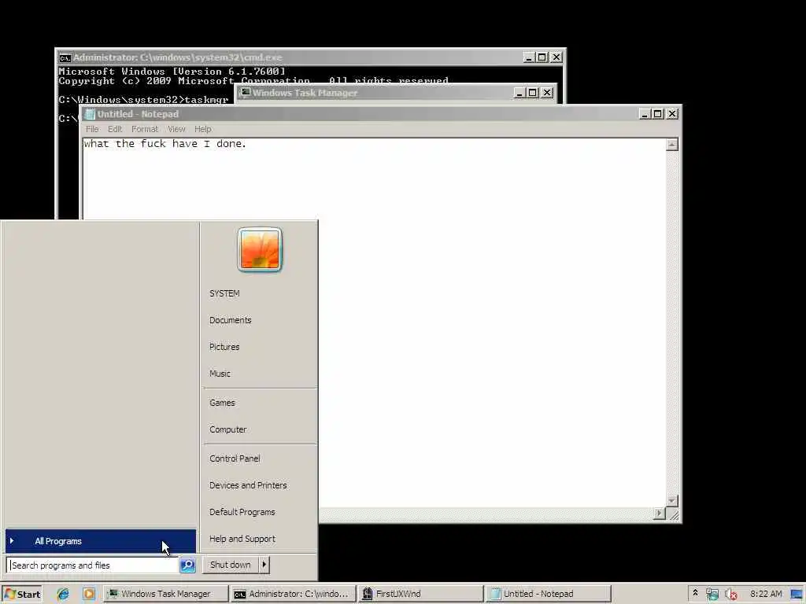This screenshot has width=806, height=604.
Task: Open Control Panel from Start menu
Action: pyautogui.click(x=235, y=459)
